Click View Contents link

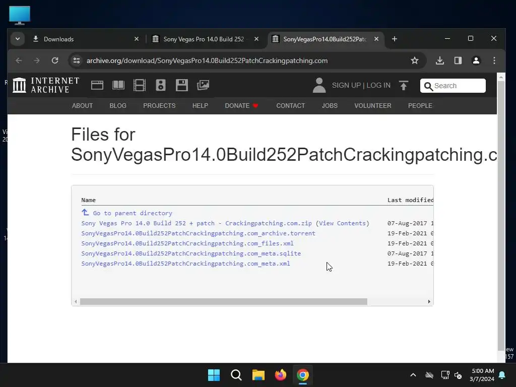(x=342, y=223)
